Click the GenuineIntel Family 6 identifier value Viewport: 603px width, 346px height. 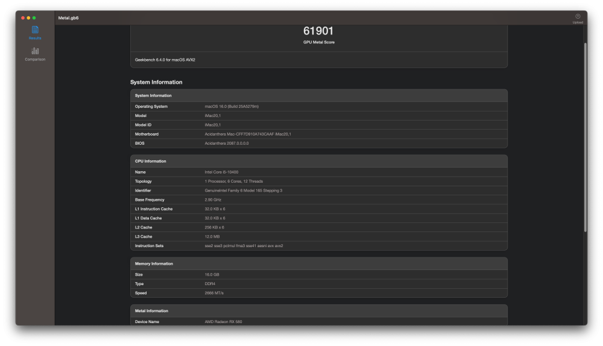point(244,190)
